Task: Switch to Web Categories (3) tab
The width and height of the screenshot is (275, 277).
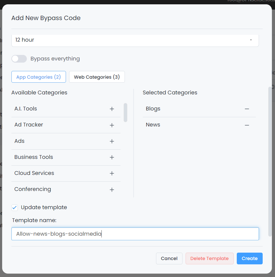Action: click(x=97, y=77)
